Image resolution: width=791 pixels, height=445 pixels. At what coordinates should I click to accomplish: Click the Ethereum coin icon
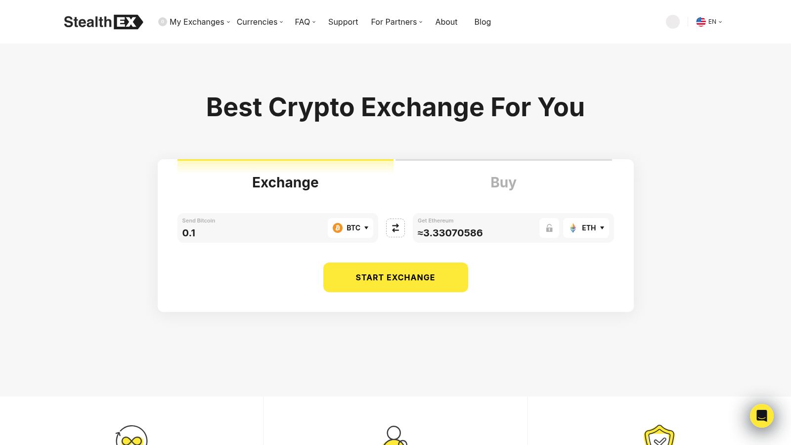pos(573,228)
